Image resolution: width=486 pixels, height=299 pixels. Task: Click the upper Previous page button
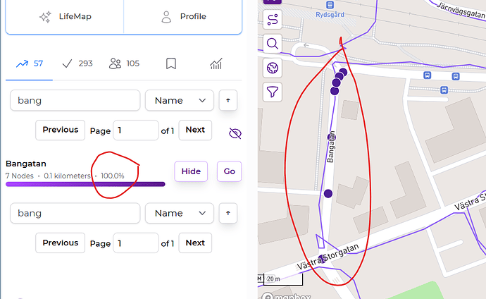pos(60,130)
